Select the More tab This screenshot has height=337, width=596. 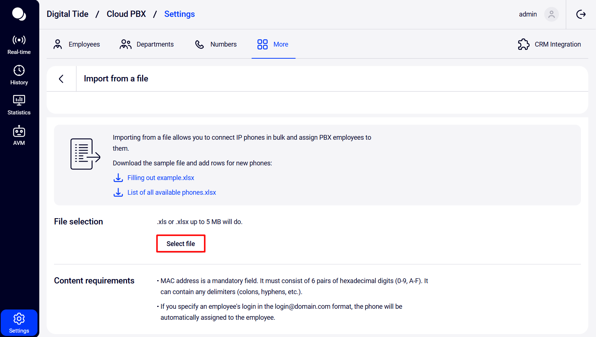(x=273, y=44)
